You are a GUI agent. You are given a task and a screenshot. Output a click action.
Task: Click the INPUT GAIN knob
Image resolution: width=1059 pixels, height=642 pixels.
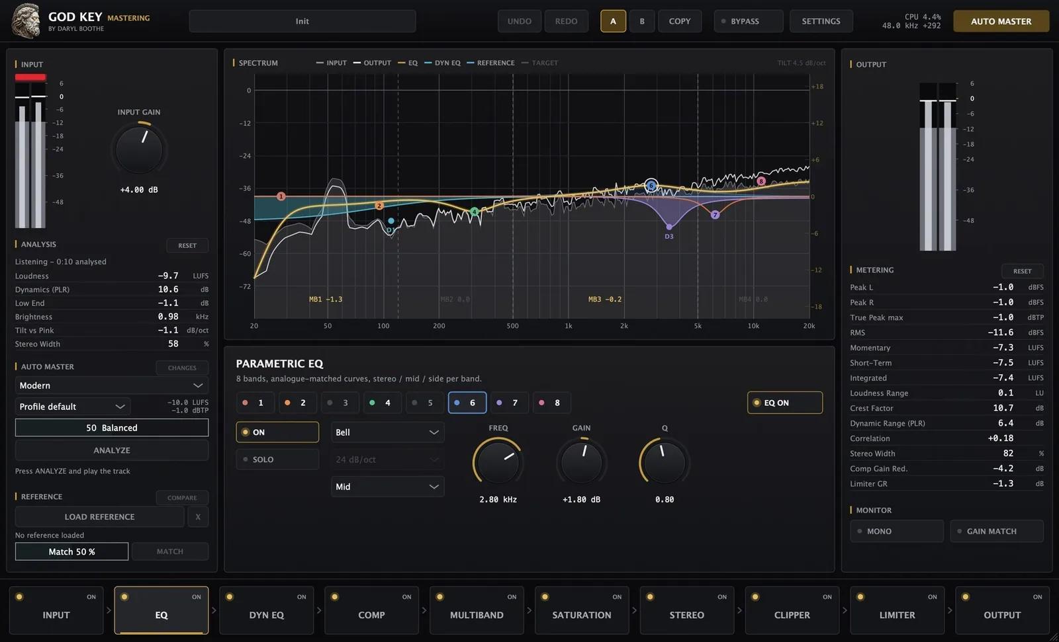[x=139, y=149]
